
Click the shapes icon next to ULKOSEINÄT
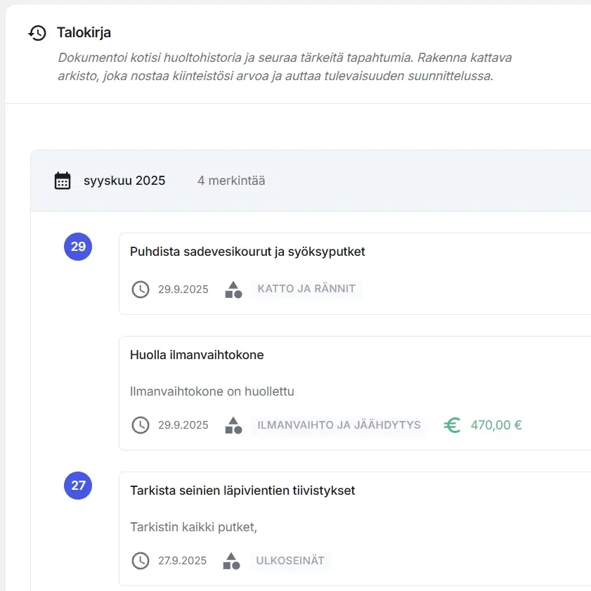click(x=232, y=561)
